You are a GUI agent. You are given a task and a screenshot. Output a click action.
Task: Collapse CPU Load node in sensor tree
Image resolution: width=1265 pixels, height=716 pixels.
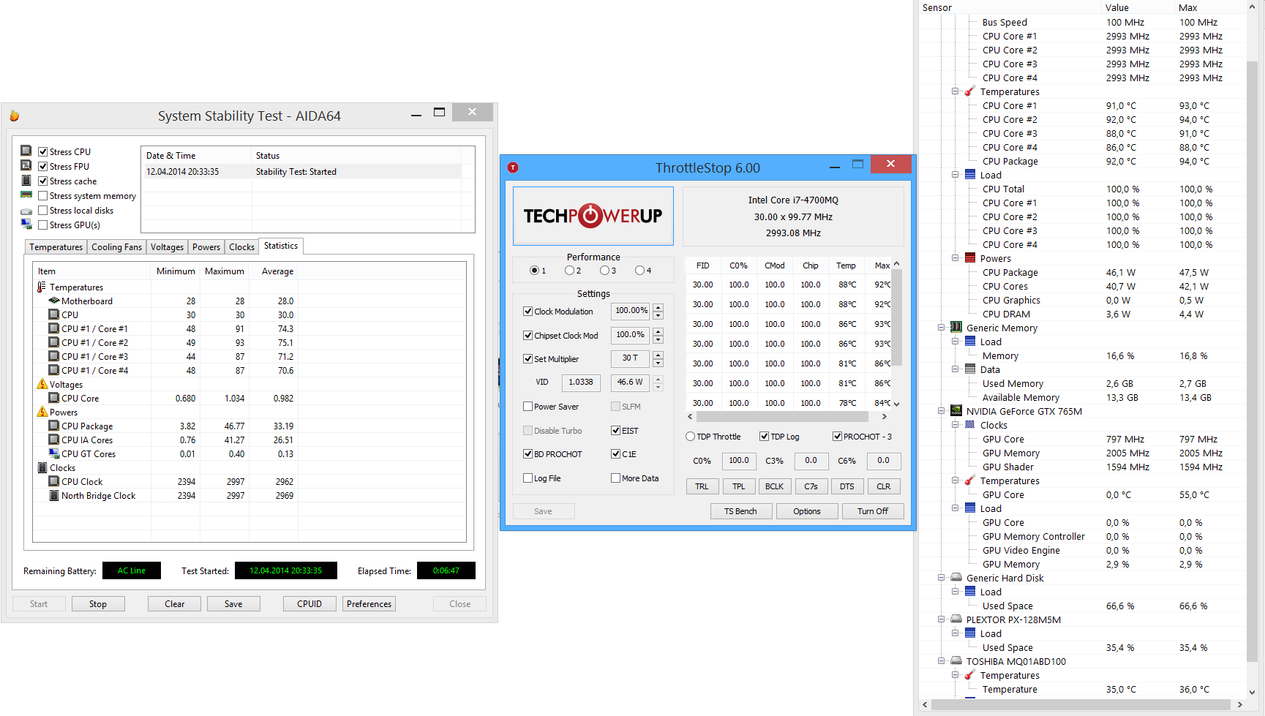tap(955, 175)
